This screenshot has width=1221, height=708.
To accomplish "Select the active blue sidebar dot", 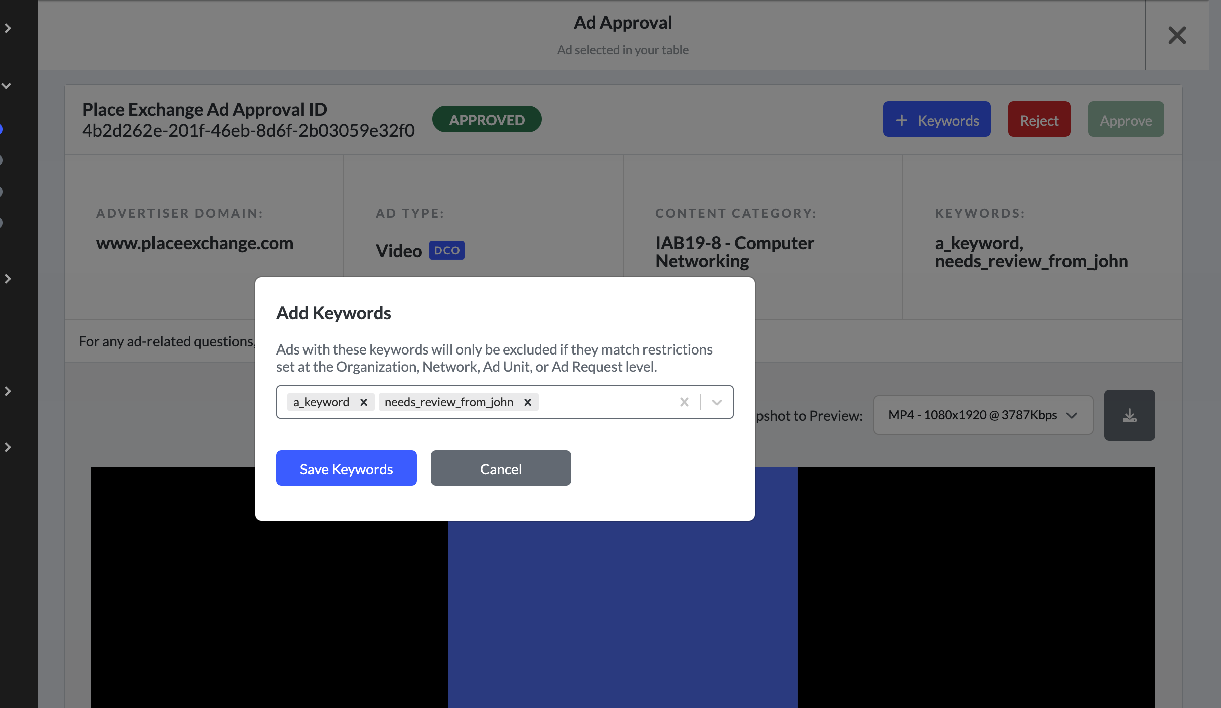I will pos(2,129).
